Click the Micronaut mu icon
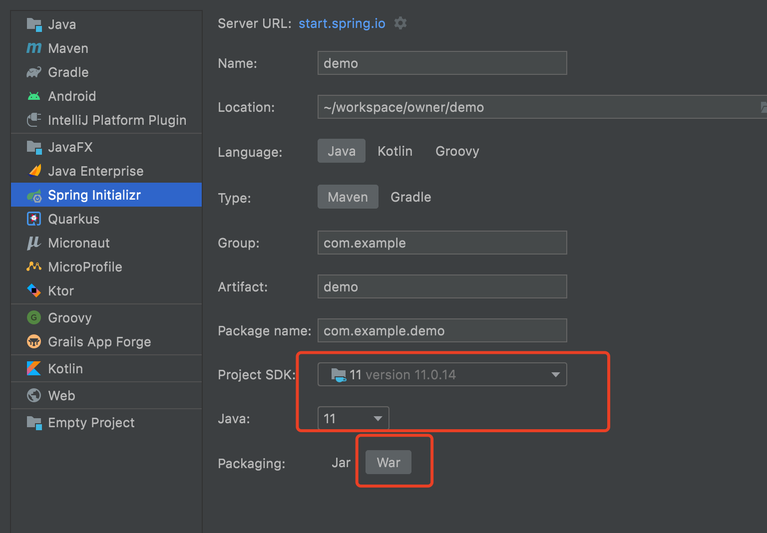Image resolution: width=767 pixels, height=533 pixels. tap(34, 243)
